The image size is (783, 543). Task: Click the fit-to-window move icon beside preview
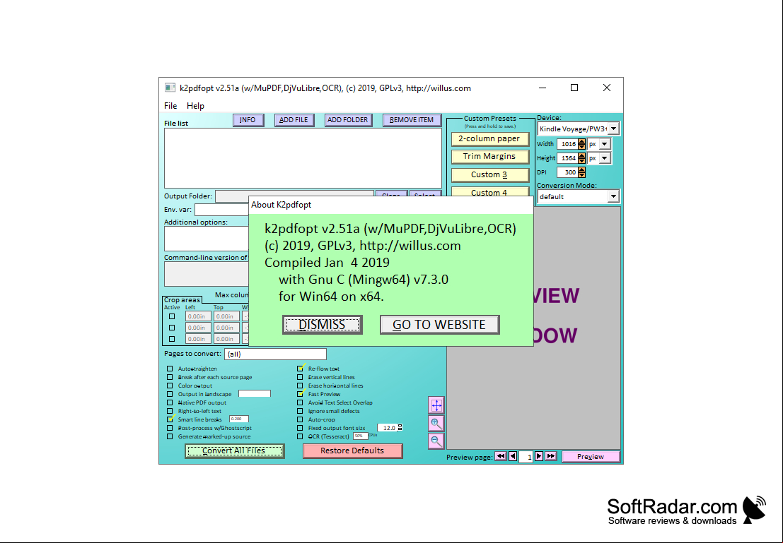pos(436,405)
